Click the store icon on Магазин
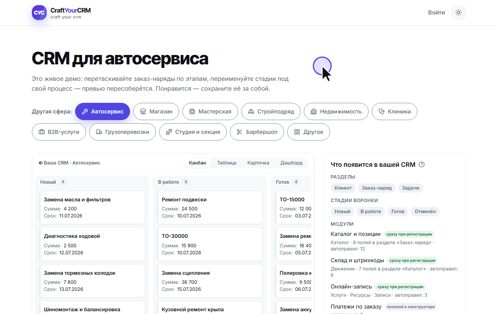The width and height of the screenshot is (503, 314). (x=143, y=111)
